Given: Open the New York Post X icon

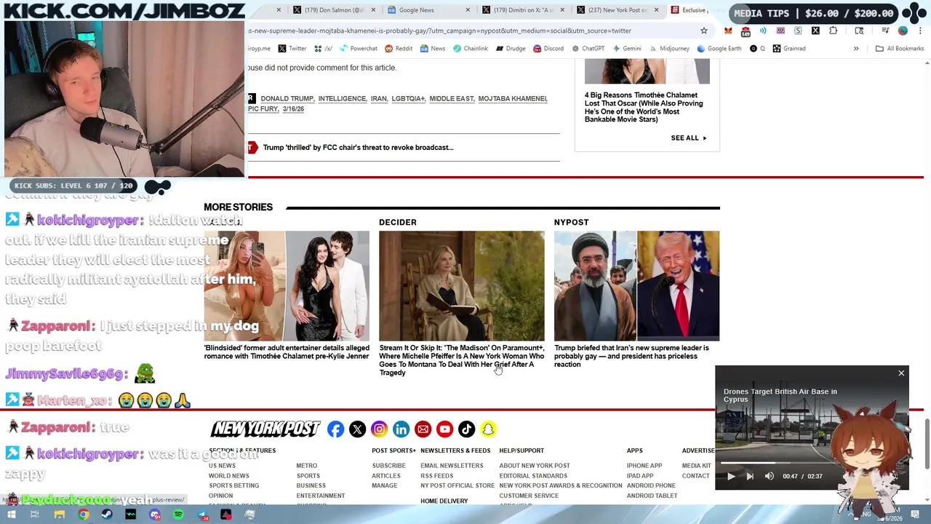Looking at the screenshot, I should [x=357, y=429].
